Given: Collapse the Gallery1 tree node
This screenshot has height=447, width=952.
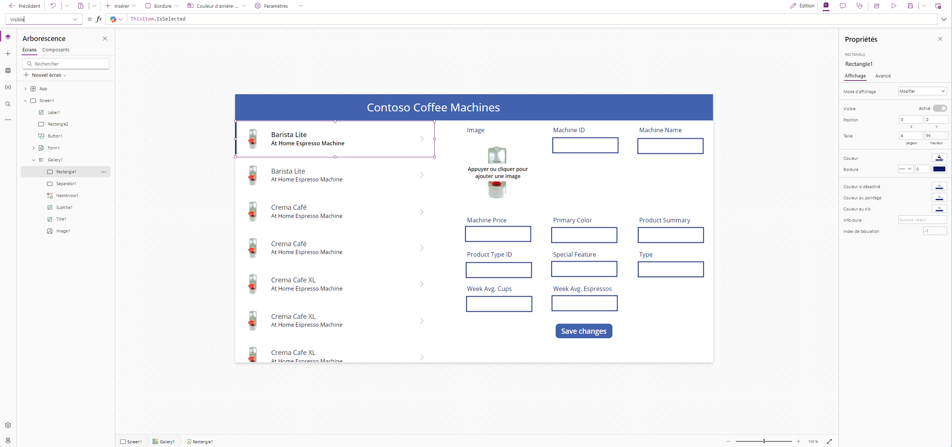Looking at the screenshot, I should (34, 160).
